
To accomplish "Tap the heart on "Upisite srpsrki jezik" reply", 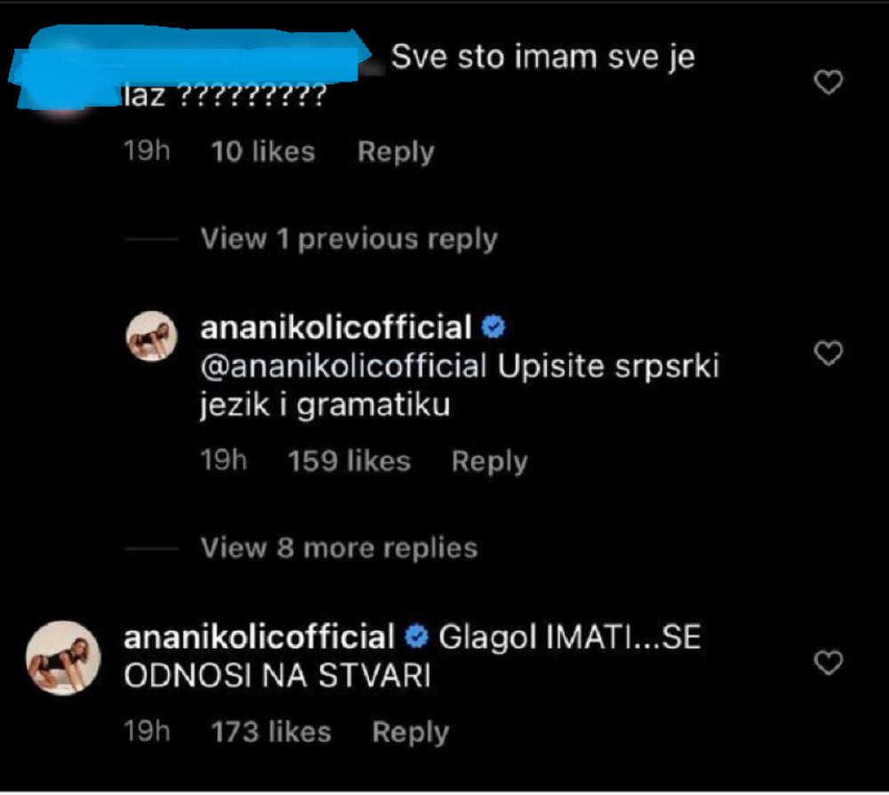I will point(829,354).
